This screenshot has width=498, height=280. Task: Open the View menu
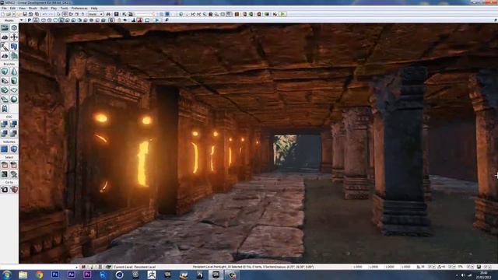22,9
